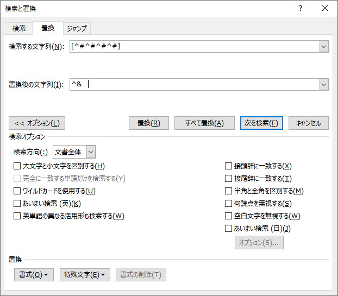Click the help question mark icon
338x296 pixels.
click(x=300, y=8)
